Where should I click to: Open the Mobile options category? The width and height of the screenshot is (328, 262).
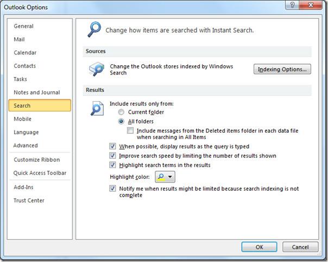pos(40,119)
